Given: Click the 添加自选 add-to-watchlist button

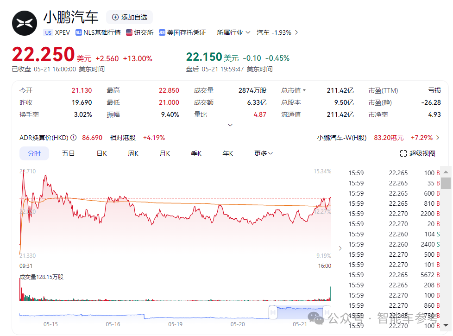Looking at the screenshot, I should [129, 17].
